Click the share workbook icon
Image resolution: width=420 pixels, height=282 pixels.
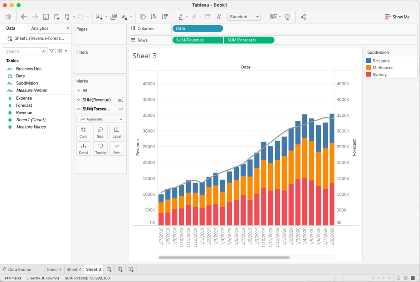click(x=303, y=17)
